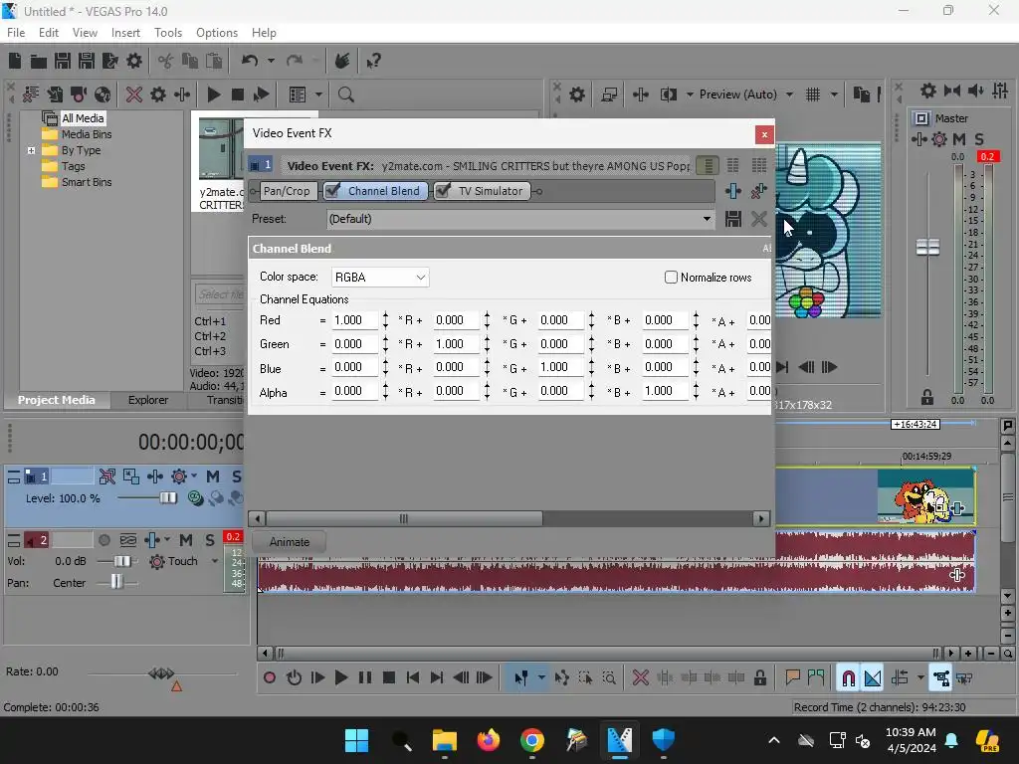Open Video Preview project properties gear
Viewport: 1019px width, 764px height.
click(x=577, y=95)
